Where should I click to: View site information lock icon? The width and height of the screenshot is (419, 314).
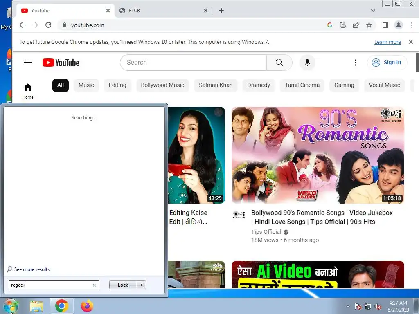tap(64, 25)
